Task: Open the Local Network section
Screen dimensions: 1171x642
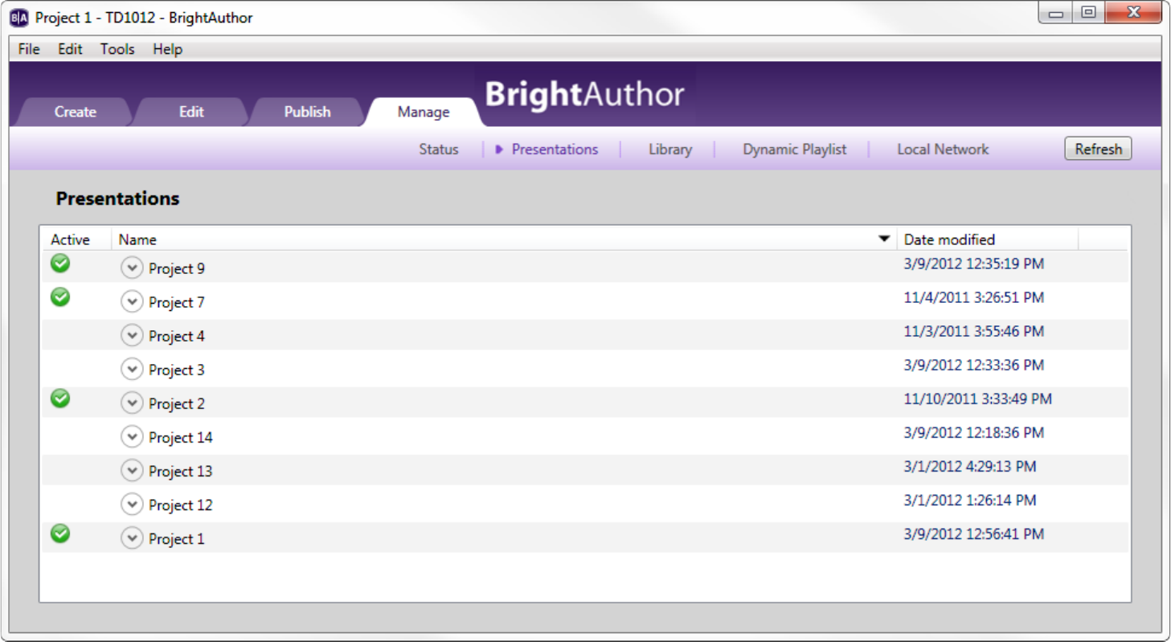Action: (943, 149)
